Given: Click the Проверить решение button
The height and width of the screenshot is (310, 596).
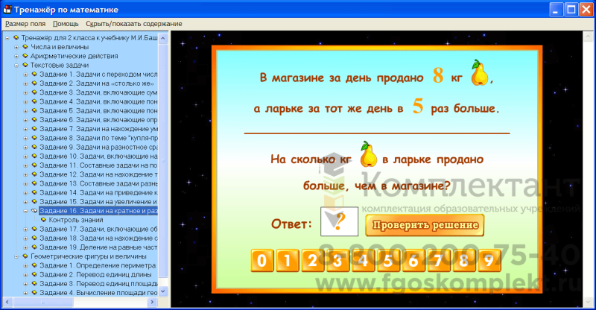Looking at the screenshot, I should (x=425, y=225).
